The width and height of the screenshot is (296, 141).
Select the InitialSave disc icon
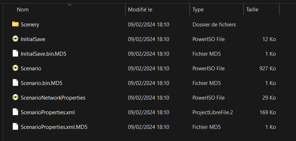(15, 39)
